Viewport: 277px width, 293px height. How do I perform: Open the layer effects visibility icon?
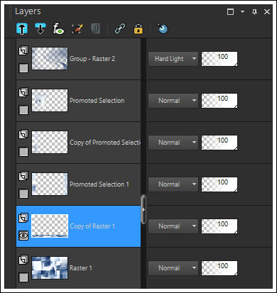58,29
